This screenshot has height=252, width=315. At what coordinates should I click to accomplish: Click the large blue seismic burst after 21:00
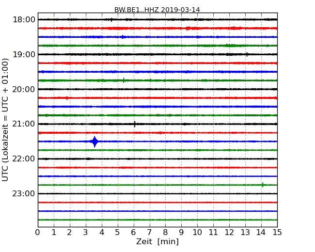pyautogui.click(x=94, y=142)
